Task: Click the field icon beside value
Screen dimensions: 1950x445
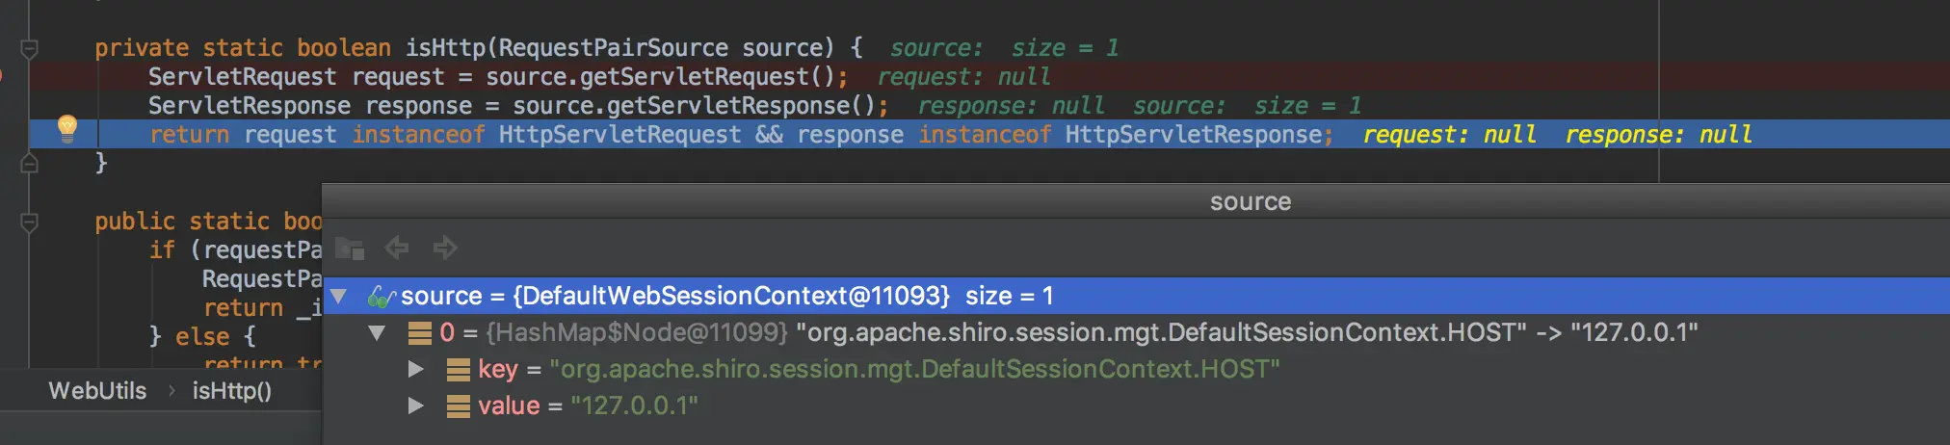Action: 459,406
